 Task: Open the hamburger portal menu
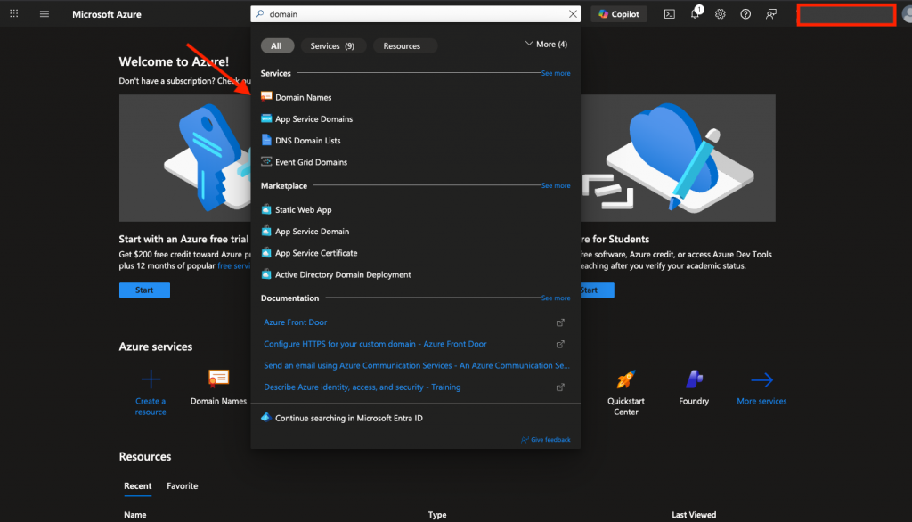45,14
